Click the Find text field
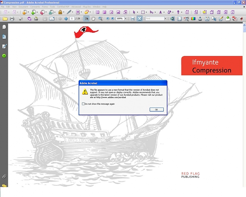The height and width of the screenshot is (197, 246). coord(155,19)
